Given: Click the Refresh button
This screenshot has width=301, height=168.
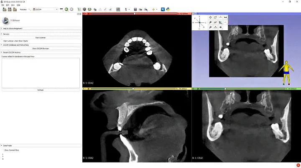Looking at the screenshot, I should click(41, 90).
